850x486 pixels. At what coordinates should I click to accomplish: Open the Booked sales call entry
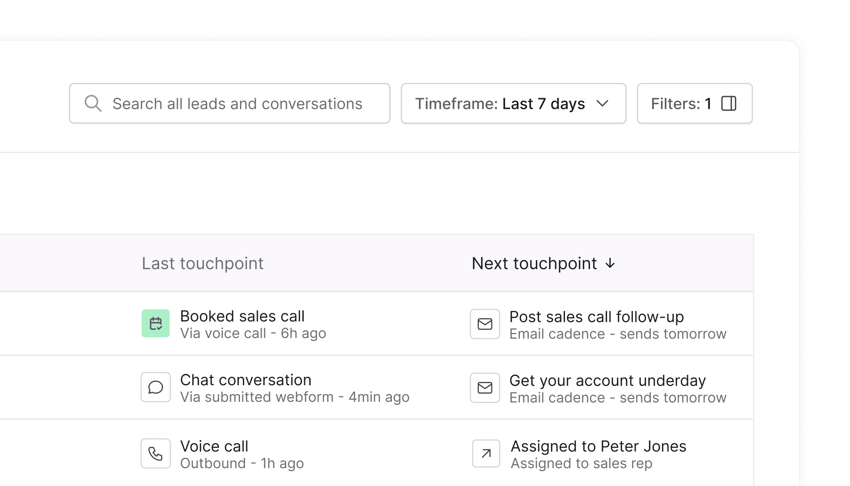tap(242, 316)
